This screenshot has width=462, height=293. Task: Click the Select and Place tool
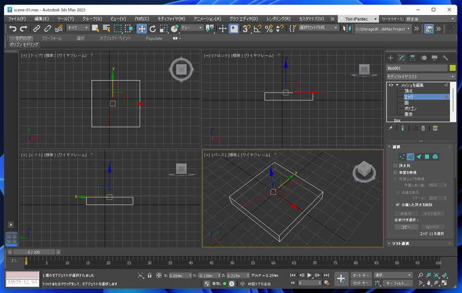coord(175,28)
